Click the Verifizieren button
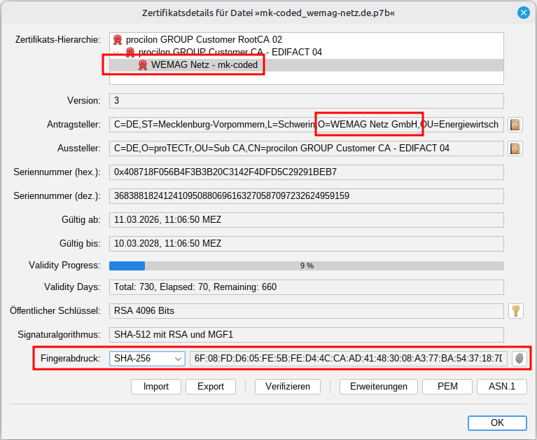Screen dimensions: 537x440 (288, 387)
